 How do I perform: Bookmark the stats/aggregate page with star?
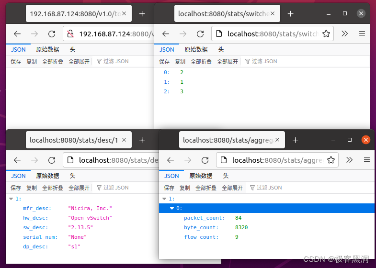(331, 160)
